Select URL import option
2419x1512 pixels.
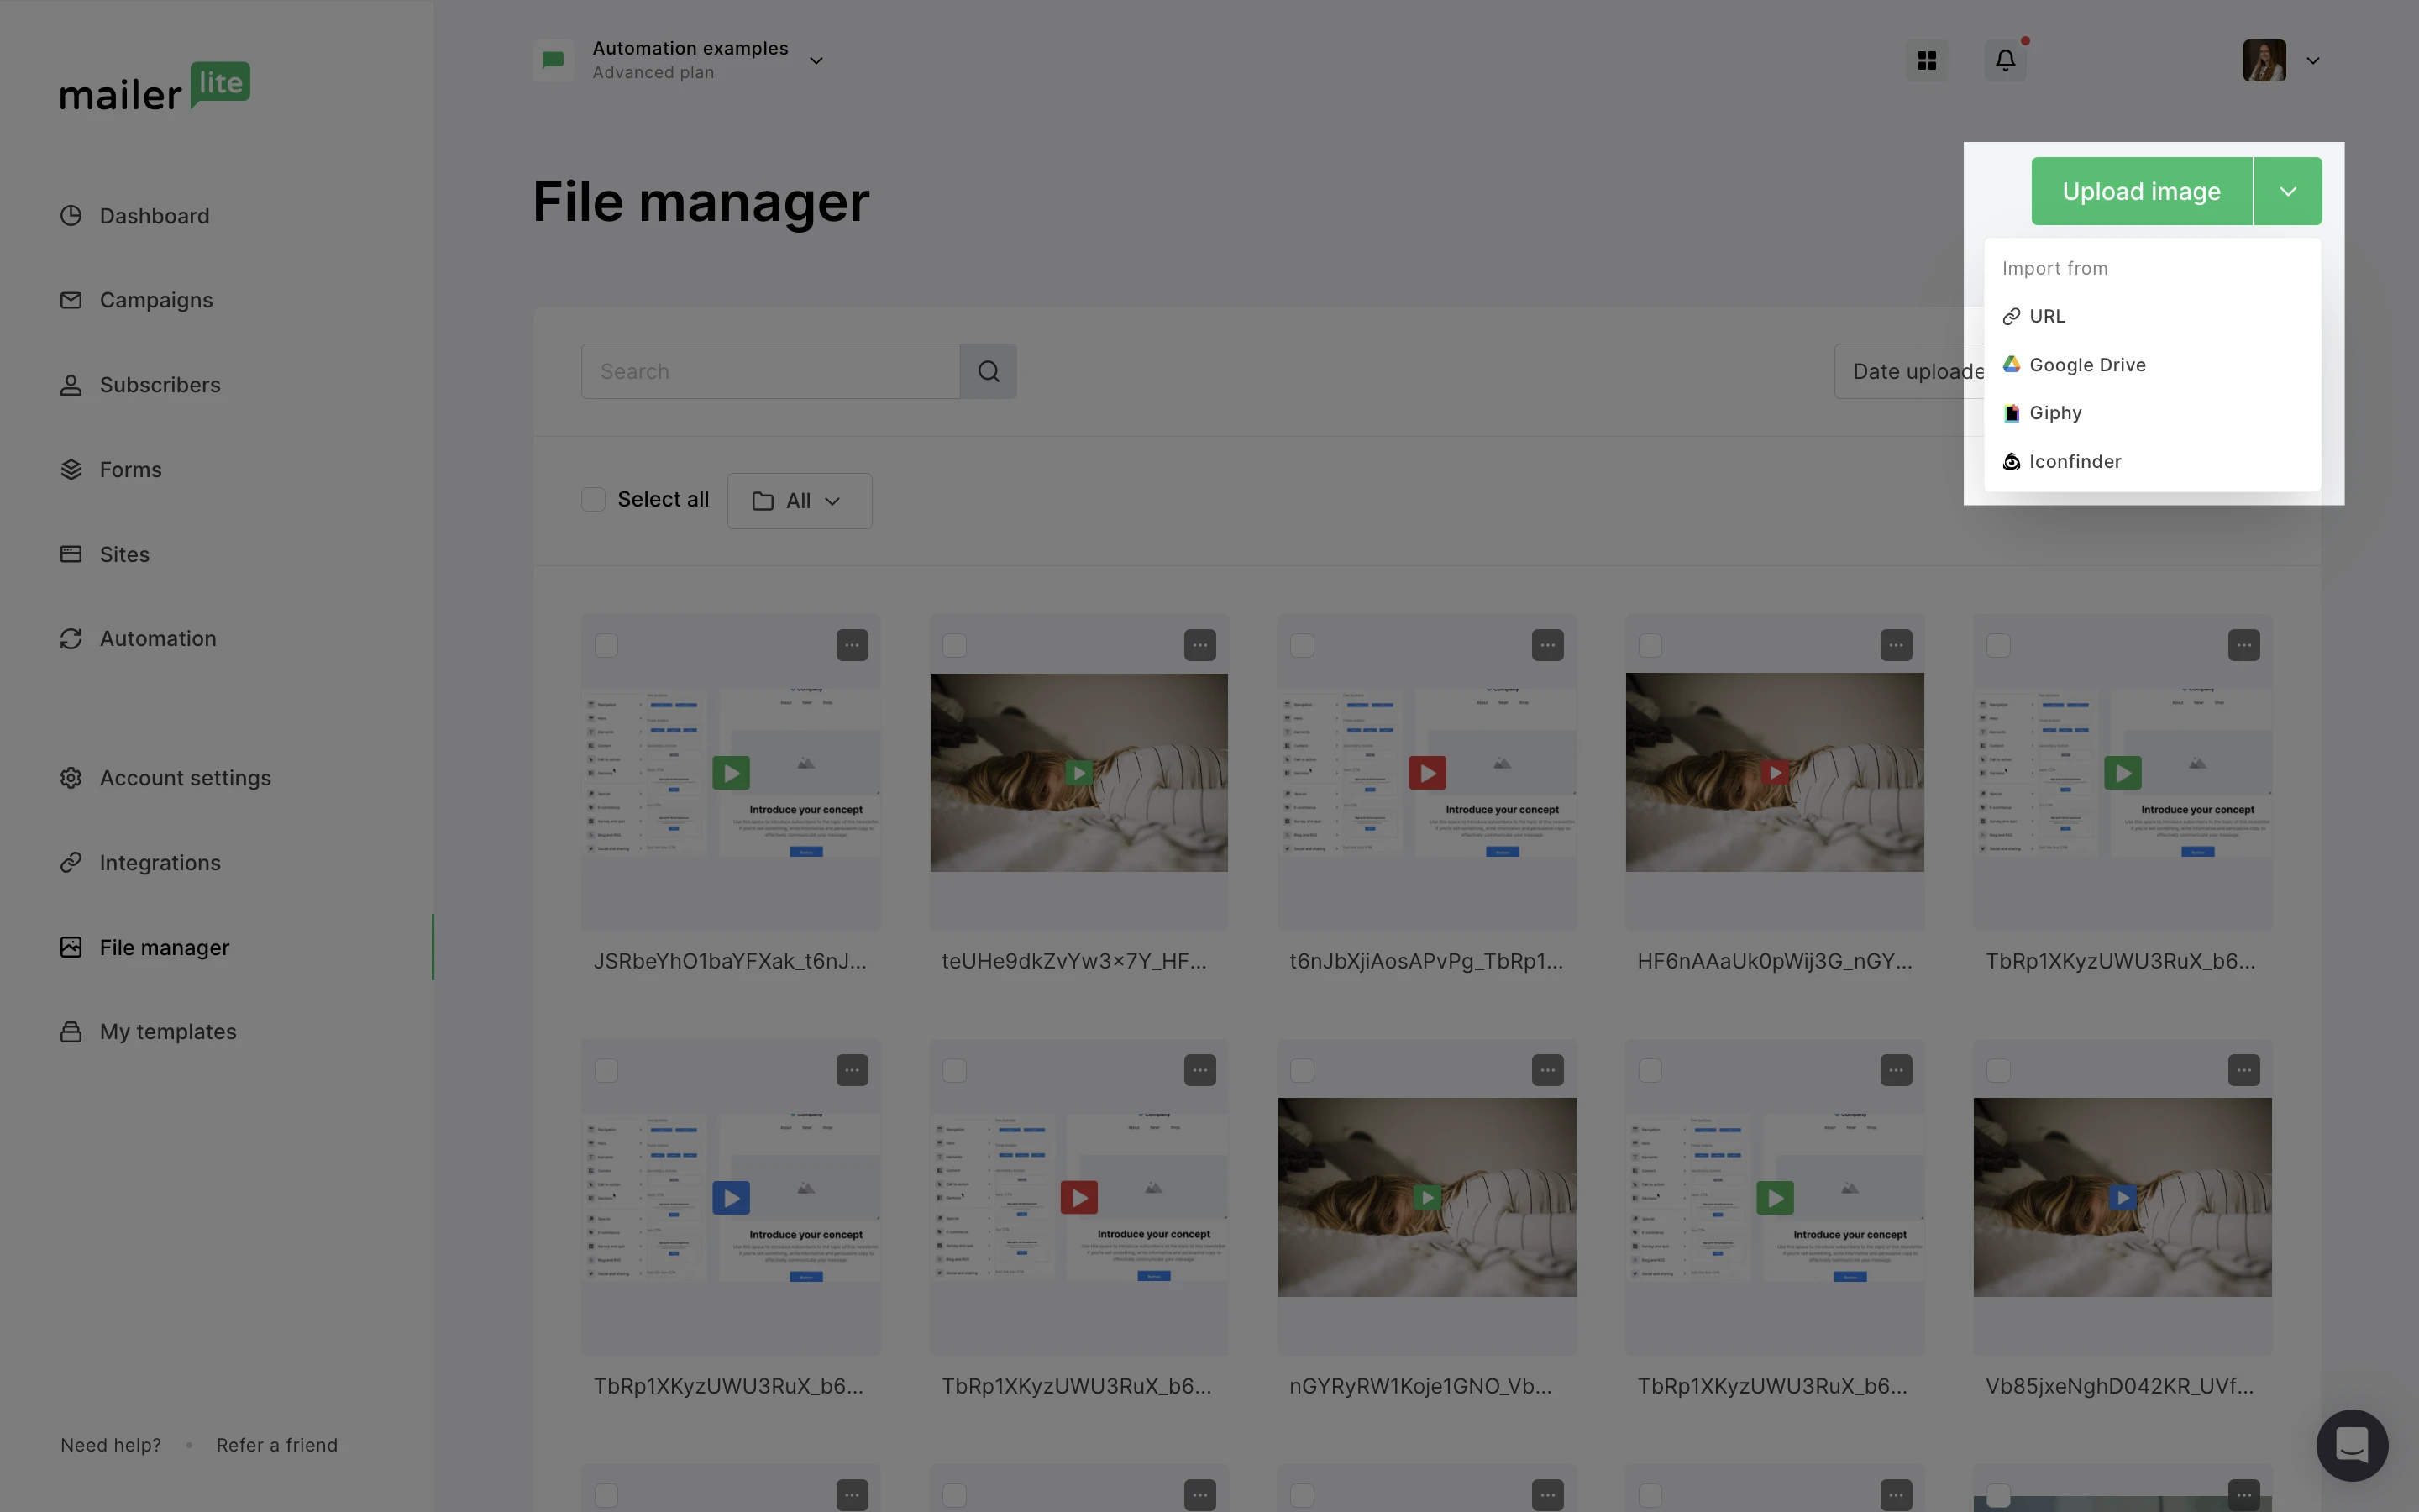coord(2046,316)
